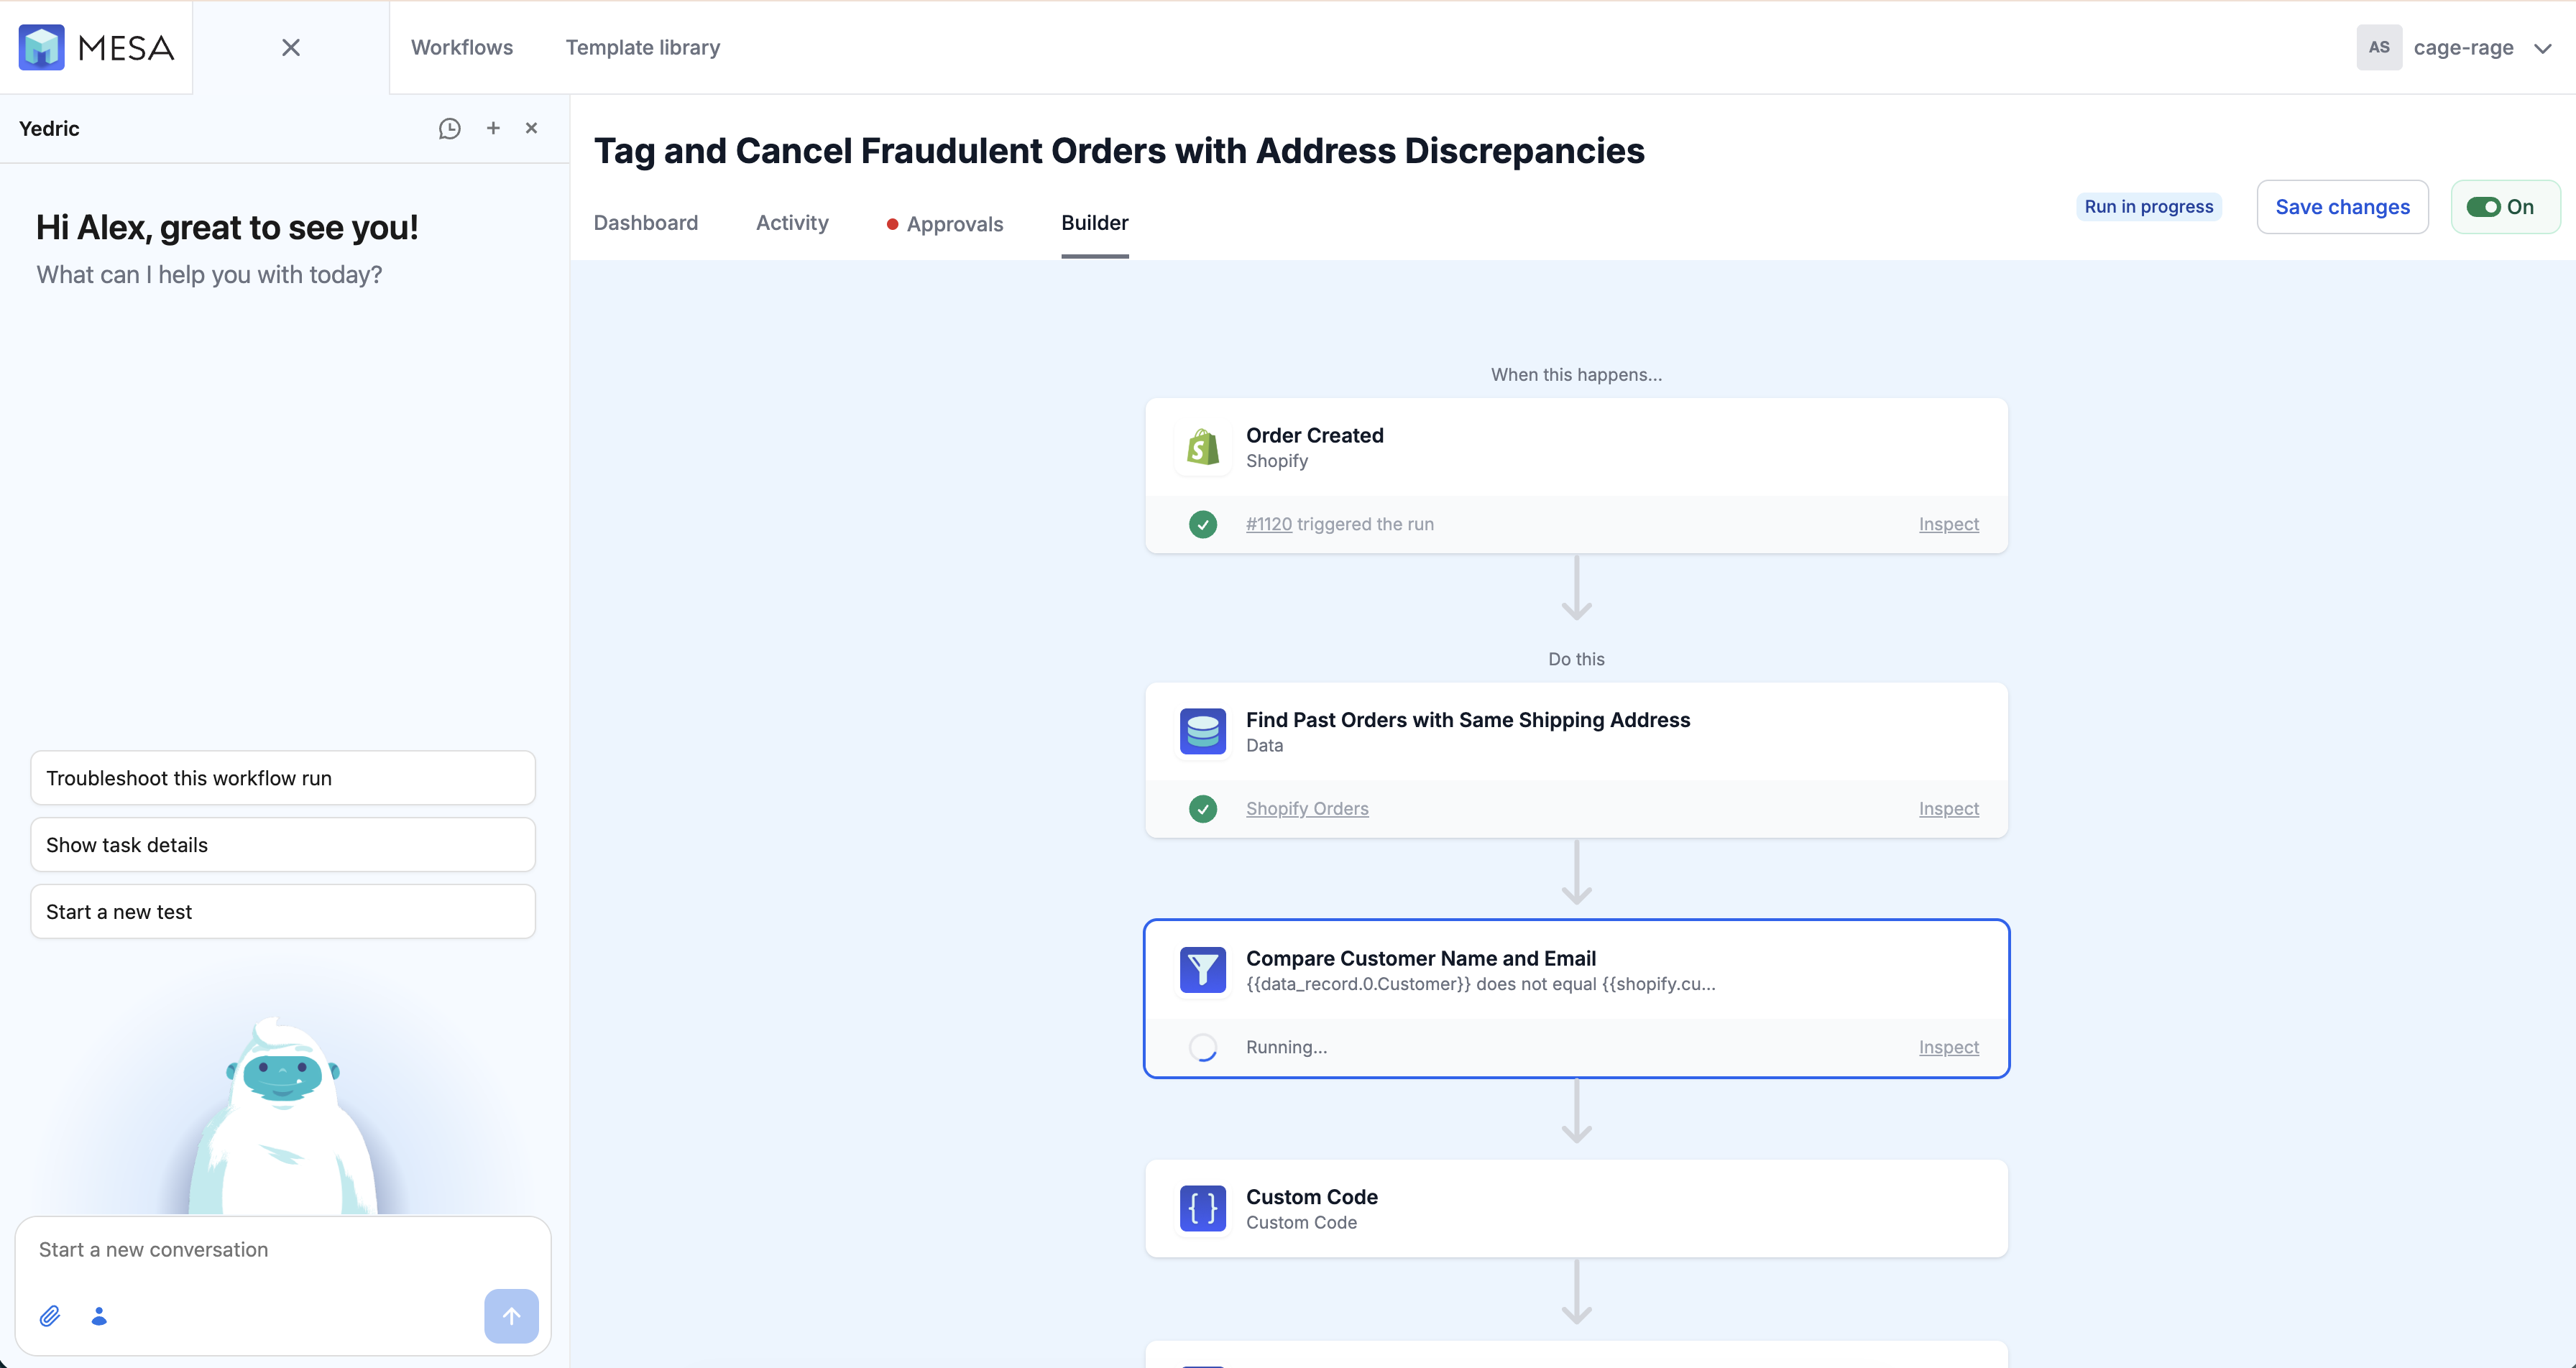Click the Find Past Orders step title
The image size is (2576, 1368).
coord(1468,720)
